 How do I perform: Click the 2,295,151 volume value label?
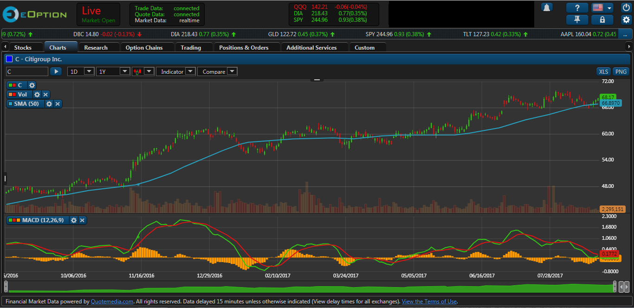(x=613, y=209)
